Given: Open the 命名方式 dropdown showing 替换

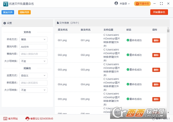Looking at the screenshot, I should coord(33,40).
